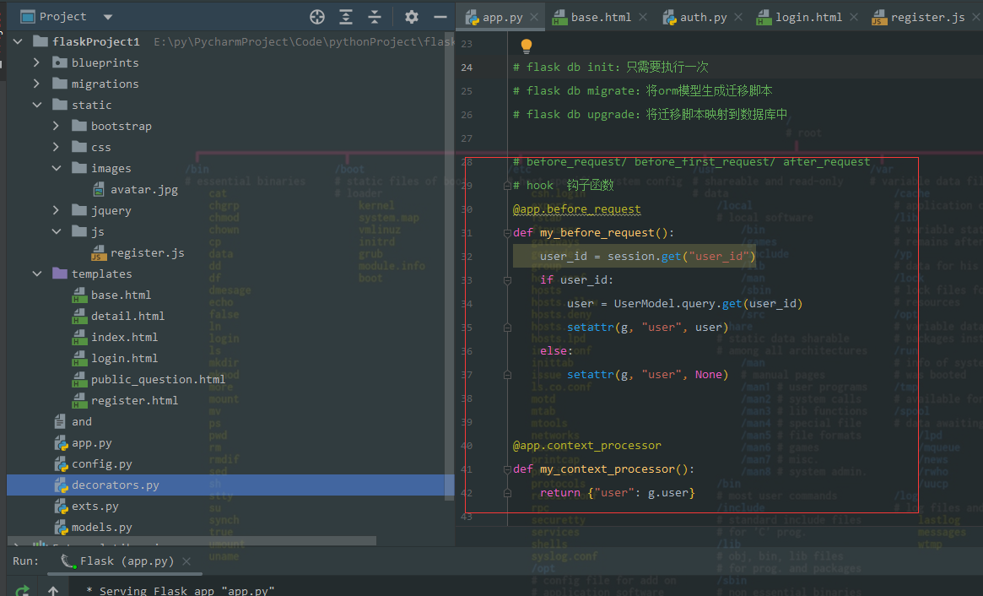This screenshot has width=983, height=596.
Task: Select register.js in the project tree
Action: click(x=148, y=252)
